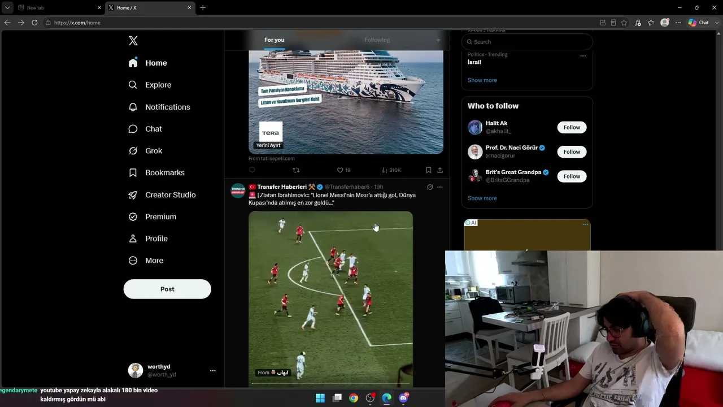This screenshot has height=407, width=723.
Task: Open Google Chrome from the taskbar
Action: (354, 398)
